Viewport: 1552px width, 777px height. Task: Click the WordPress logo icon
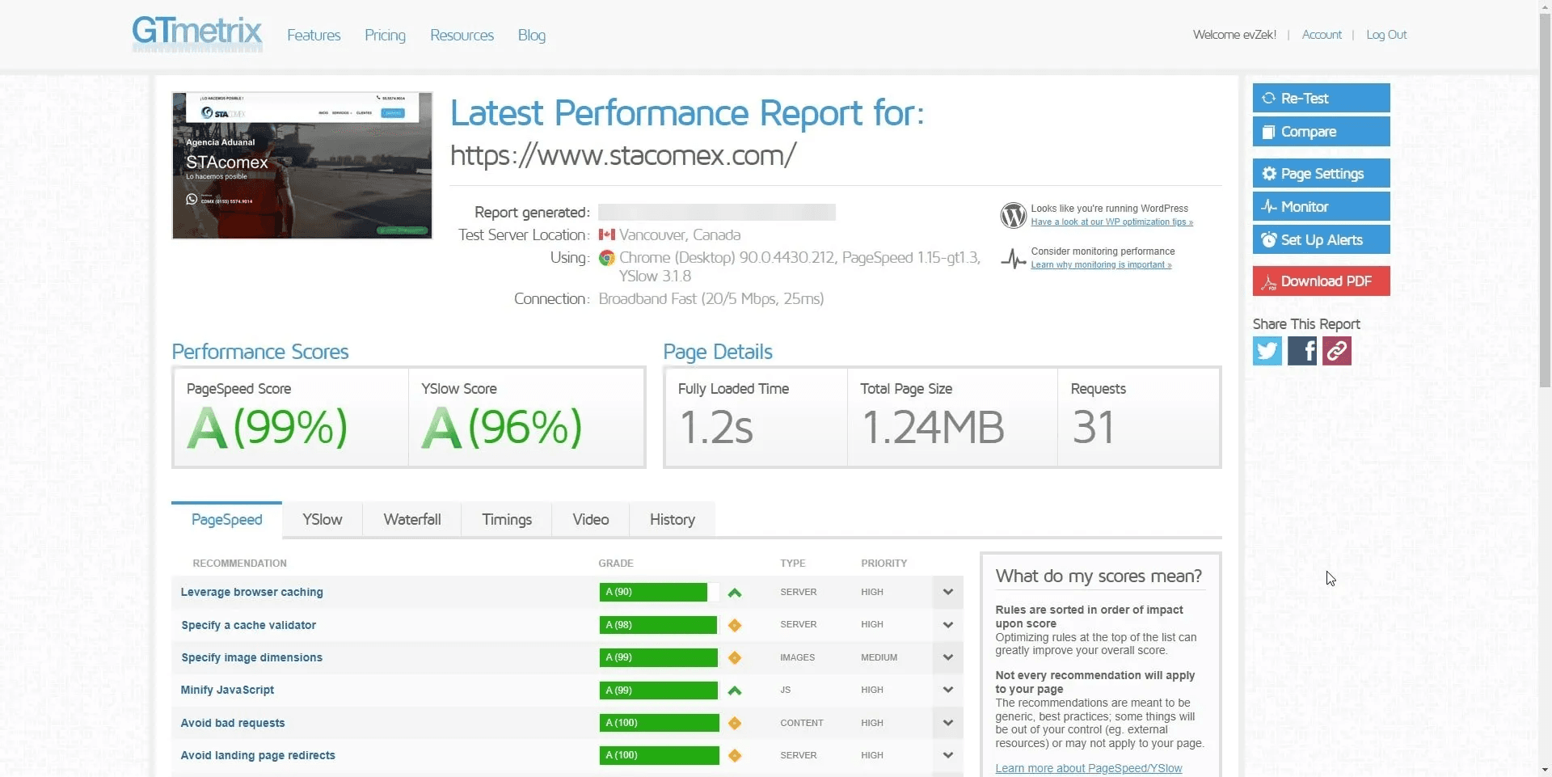(x=1013, y=214)
